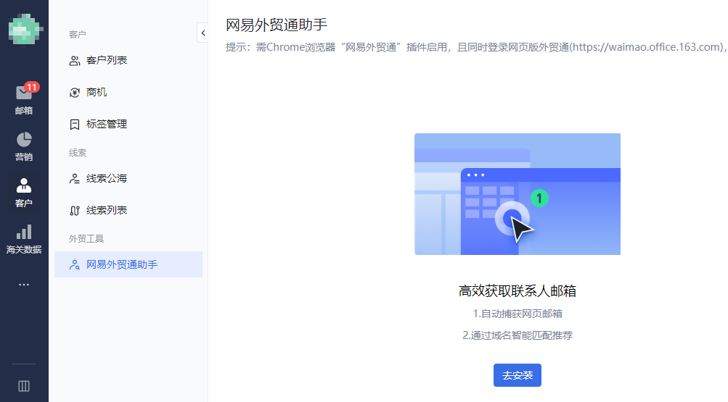Open the 营销 pie chart icon
This screenshot has height=402, width=728.
pos(24,139)
